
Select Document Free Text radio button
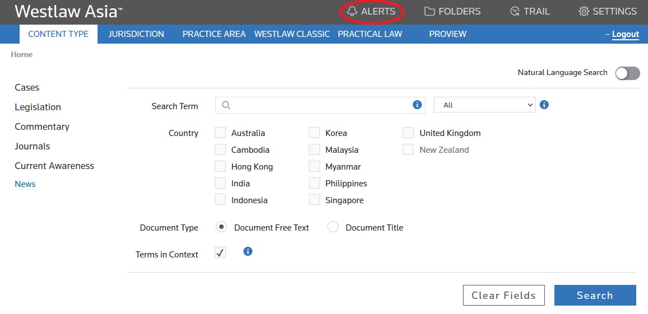point(221,227)
